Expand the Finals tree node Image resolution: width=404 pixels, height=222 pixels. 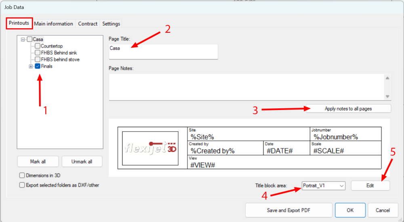click(x=31, y=67)
